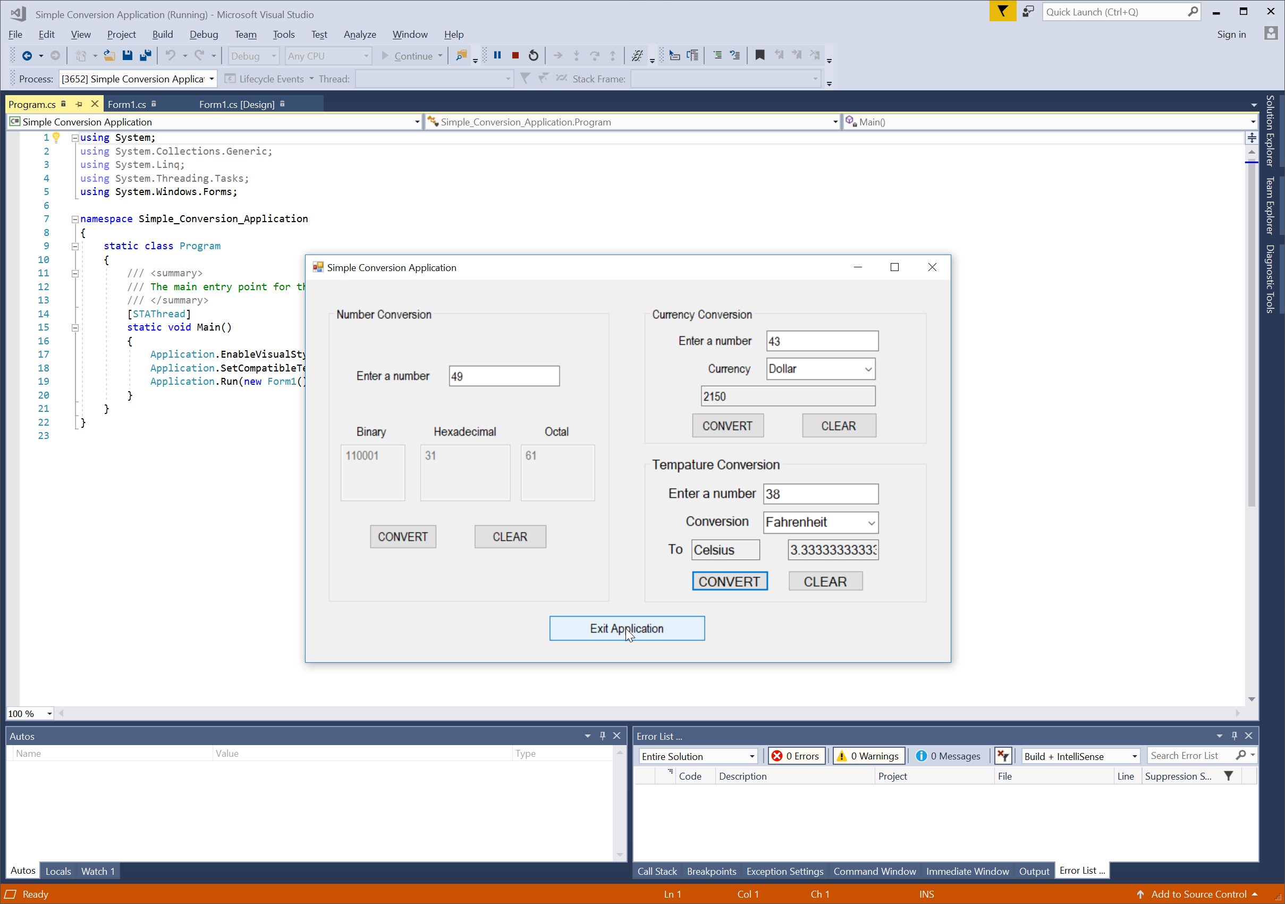Click the Navigate Backward arrow icon

coord(26,55)
